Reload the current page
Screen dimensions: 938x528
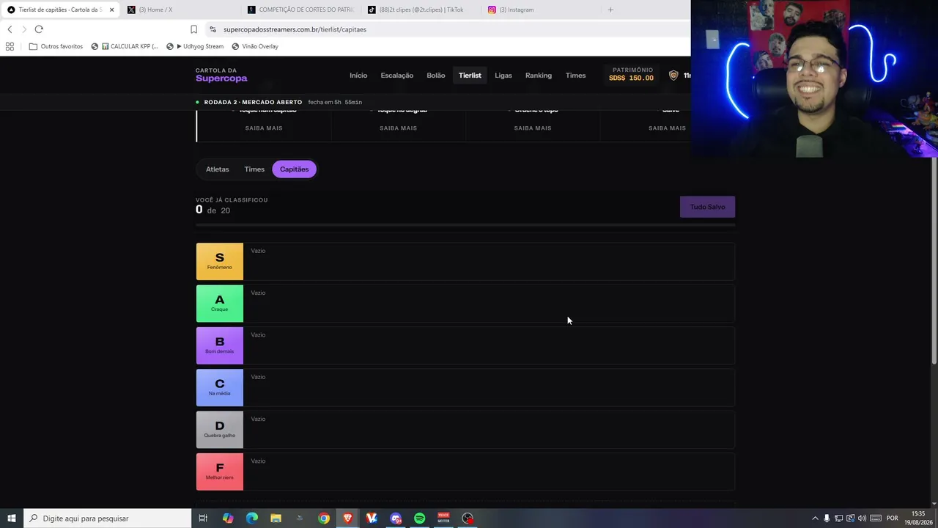(x=39, y=29)
